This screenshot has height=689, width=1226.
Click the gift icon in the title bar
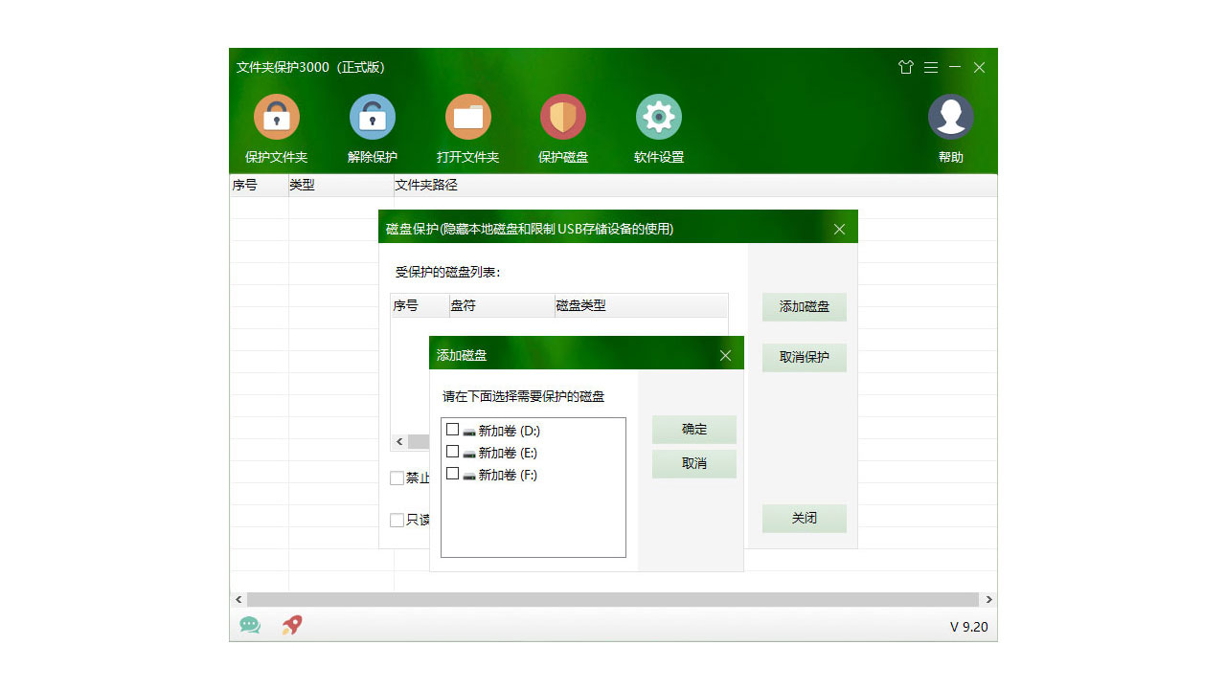905,67
